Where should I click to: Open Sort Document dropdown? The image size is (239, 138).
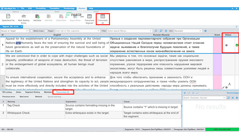tap(188, 31)
